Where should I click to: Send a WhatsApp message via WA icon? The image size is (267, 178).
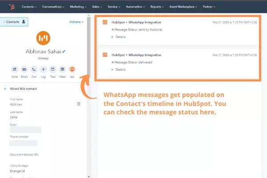click(x=72, y=69)
